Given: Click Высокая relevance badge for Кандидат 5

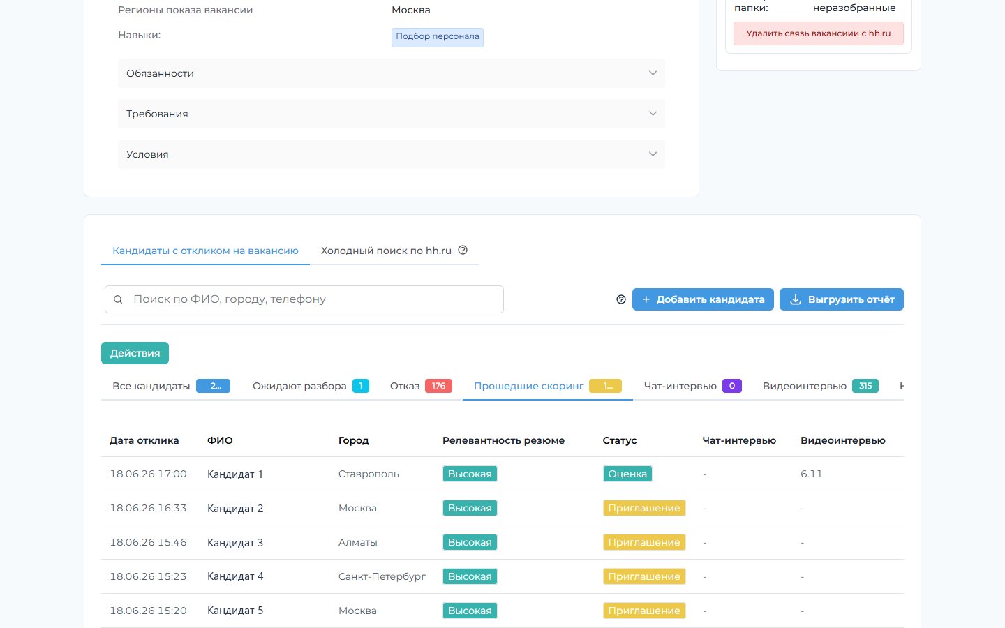Looking at the screenshot, I should coord(470,611).
